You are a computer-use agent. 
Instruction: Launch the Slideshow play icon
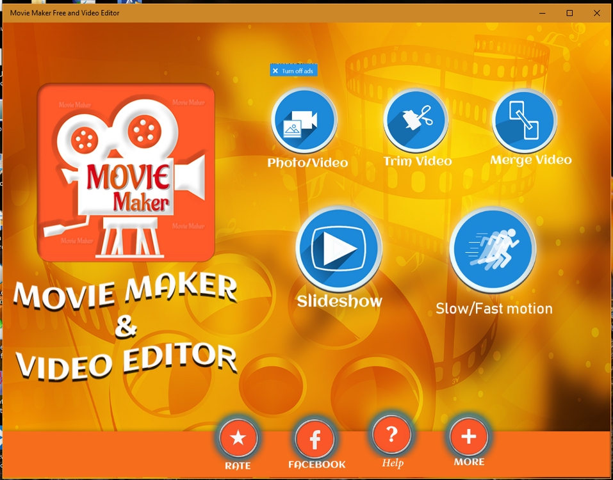[x=339, y=248]
